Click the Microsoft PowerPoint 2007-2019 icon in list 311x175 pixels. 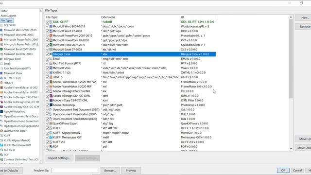51,35
